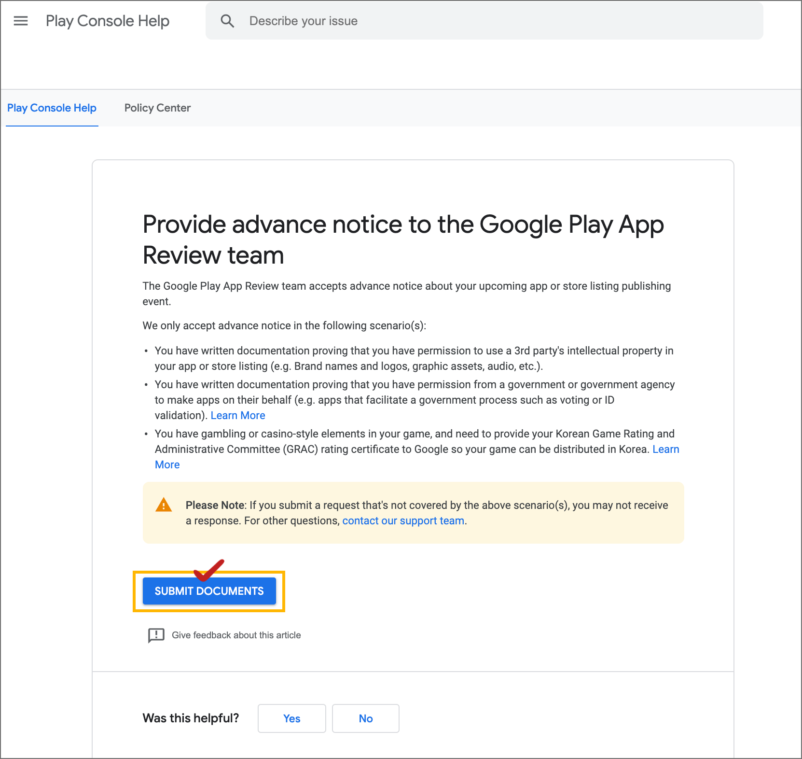Click "Give feedback about this article" text
Screen dimensions: 802x759
[236, 635]
